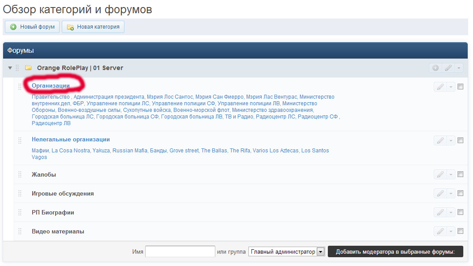Tick the checkbox for Видео материалы
The width and height of the screenshot is (473, 266).
pos(460,231)
